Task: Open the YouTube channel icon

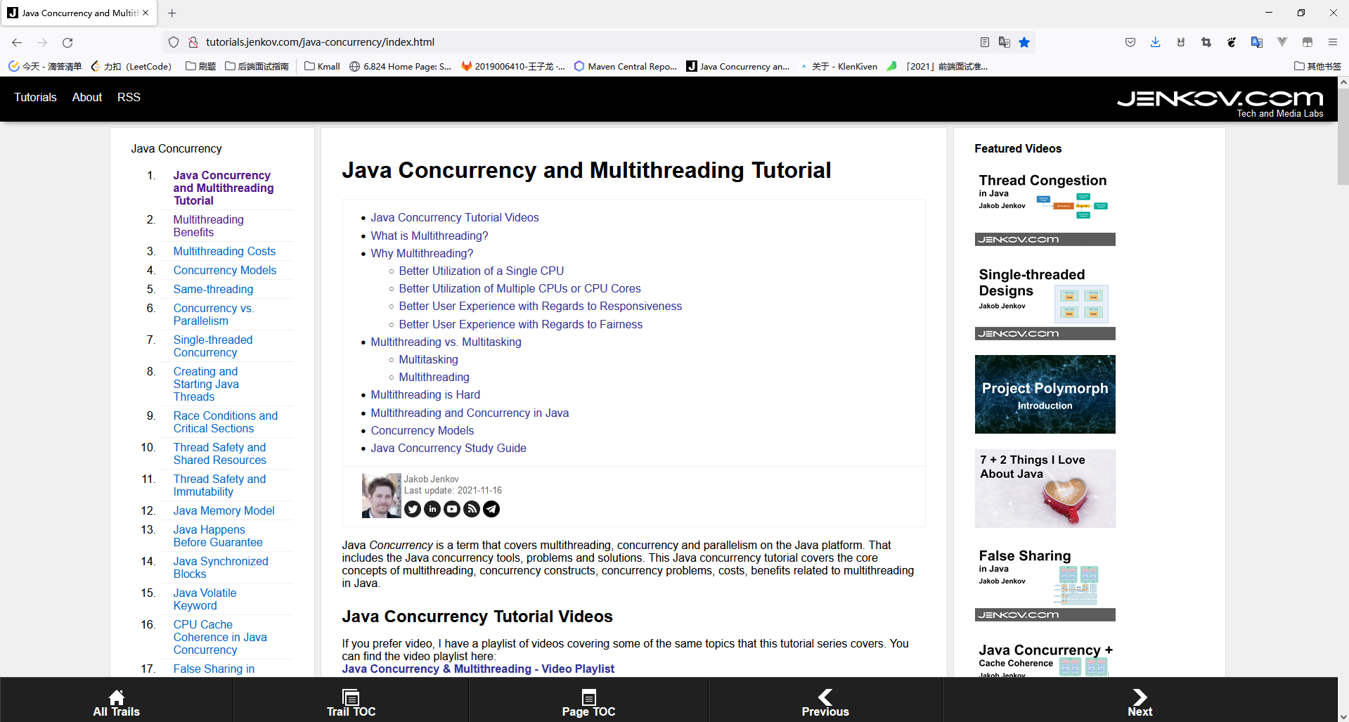Action: [x=452, y=509]
